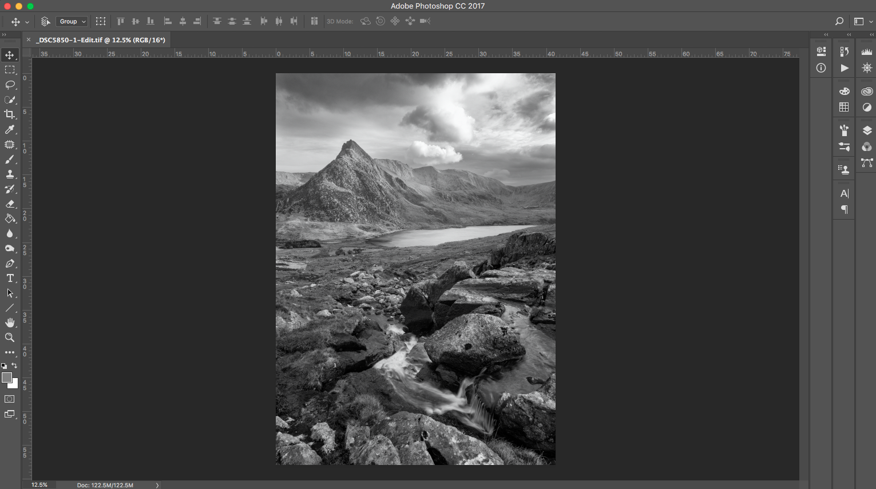Open the Edit Toolbar three-dots menu
876x489 pixels.
(10, 352)
